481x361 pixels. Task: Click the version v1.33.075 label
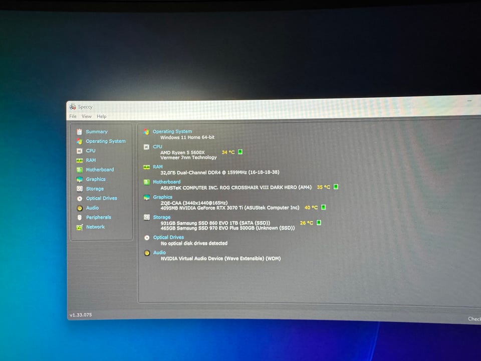(81, 315)
